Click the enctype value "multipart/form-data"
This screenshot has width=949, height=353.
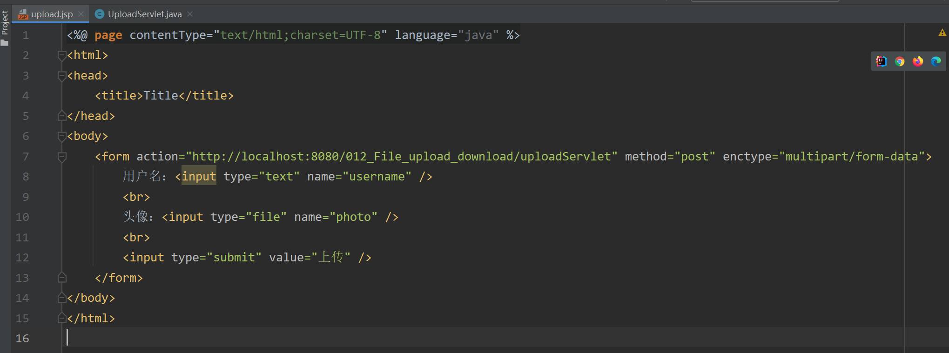click(x=852, y=157)
